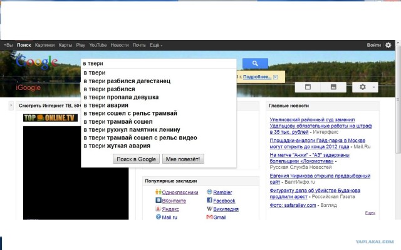Open Facebook bookmark icon
This screenshot has height=250, width=401.
coord(209,200)
